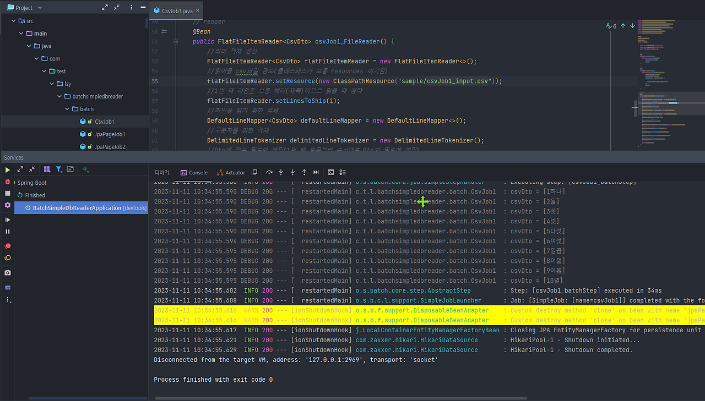Screen dimensions: 705x401
Task: Resume the paused program
Action: point(7,219)
